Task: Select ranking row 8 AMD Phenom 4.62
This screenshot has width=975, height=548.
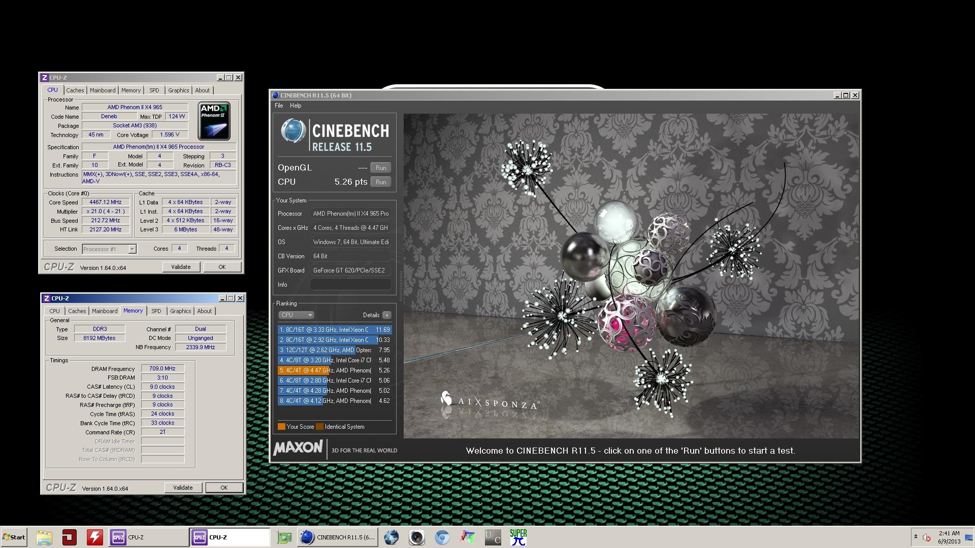Action: [x=335, y=401]
